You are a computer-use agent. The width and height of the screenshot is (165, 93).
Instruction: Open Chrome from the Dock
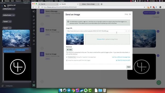pyautogui.click(x=73, y=90)
